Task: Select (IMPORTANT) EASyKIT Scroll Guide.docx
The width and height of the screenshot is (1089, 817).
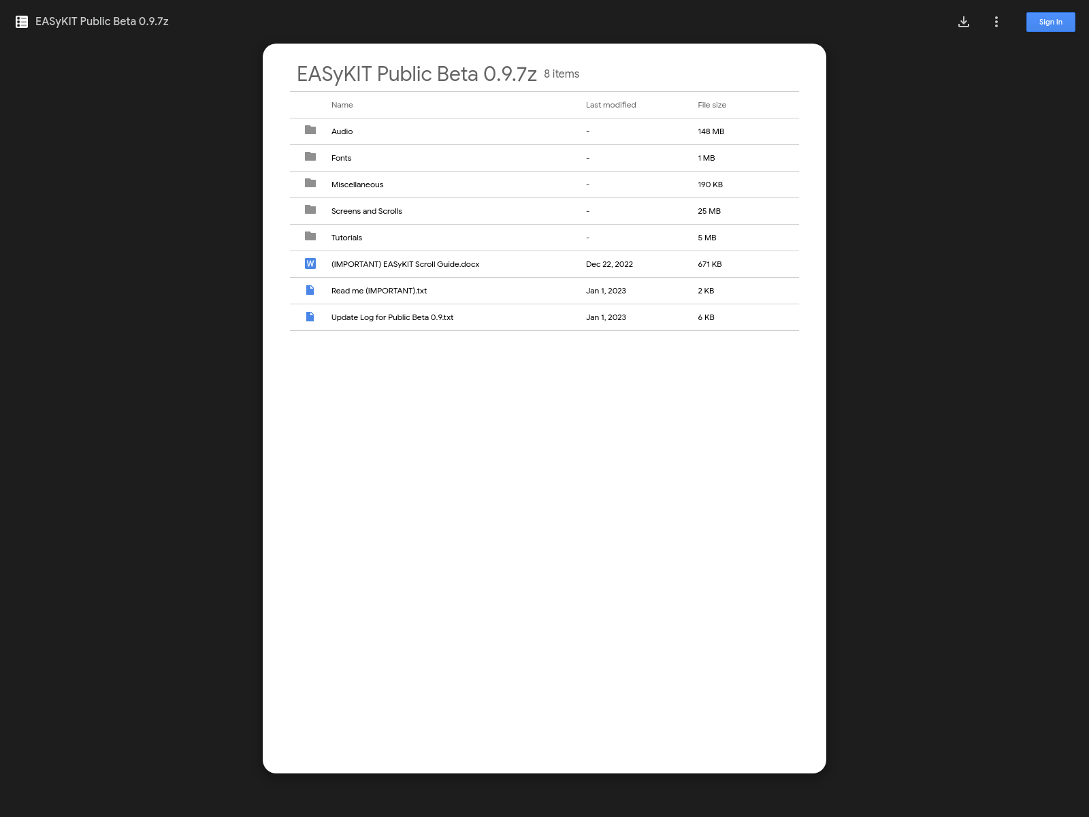Action: (x=405, y=264)
